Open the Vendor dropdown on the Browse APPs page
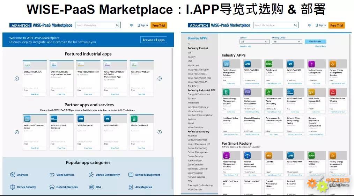The height and width of the screenshot is (196, 354). click(254, 42)
